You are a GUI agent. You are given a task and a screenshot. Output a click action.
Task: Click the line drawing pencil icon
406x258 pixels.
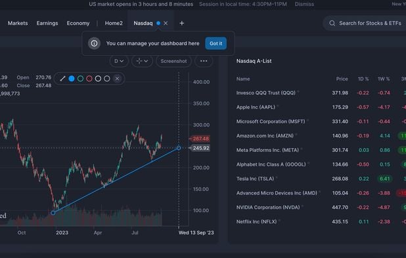62,79
